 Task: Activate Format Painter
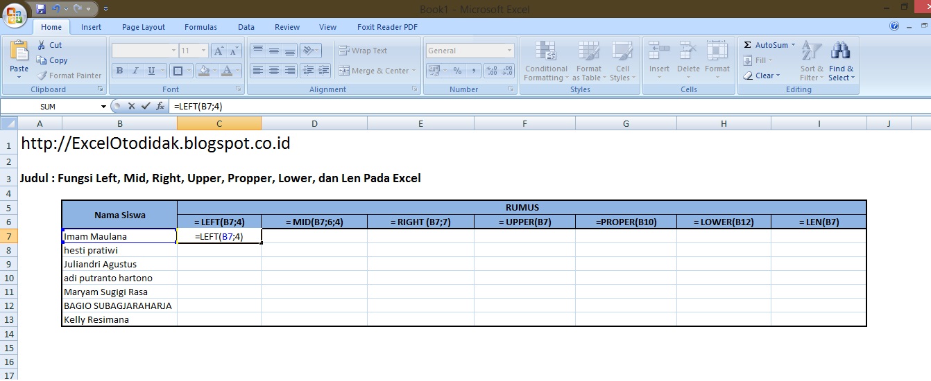point(69,76)
